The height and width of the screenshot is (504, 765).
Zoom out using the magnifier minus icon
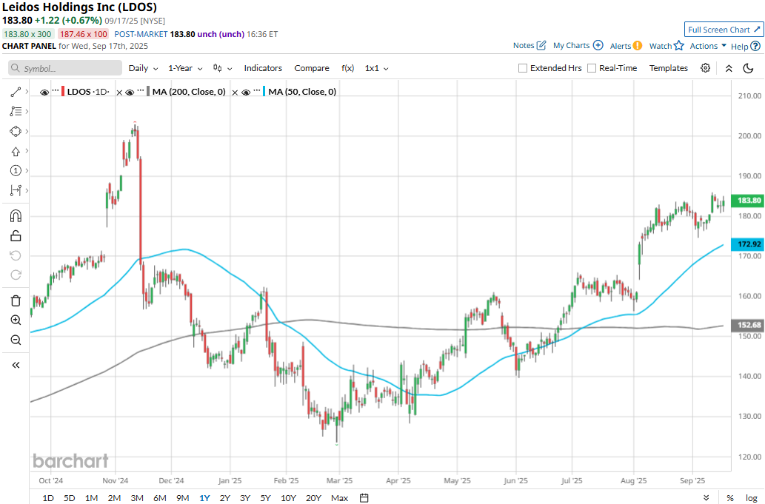coord(16,340)
